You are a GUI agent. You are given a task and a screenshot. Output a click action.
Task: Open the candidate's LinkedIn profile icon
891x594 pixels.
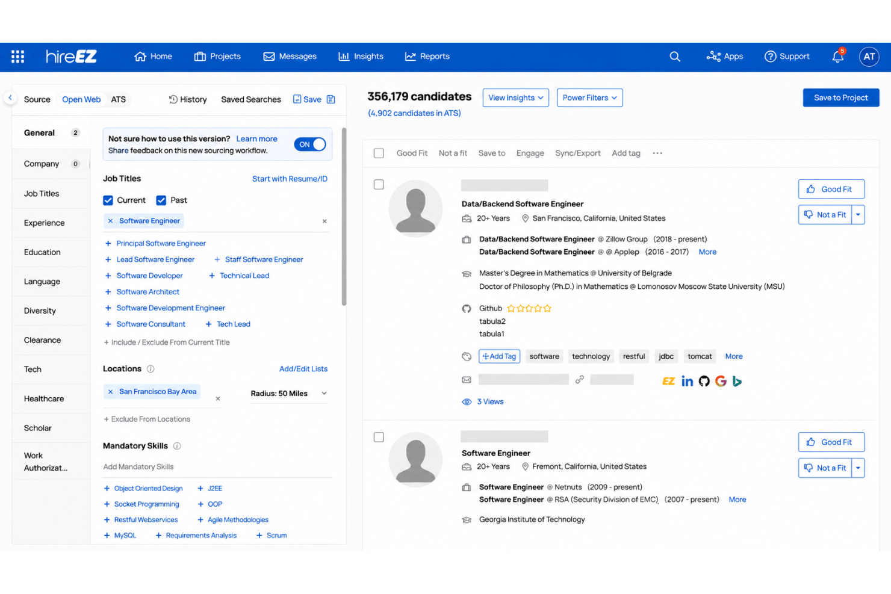coord(687,381)
